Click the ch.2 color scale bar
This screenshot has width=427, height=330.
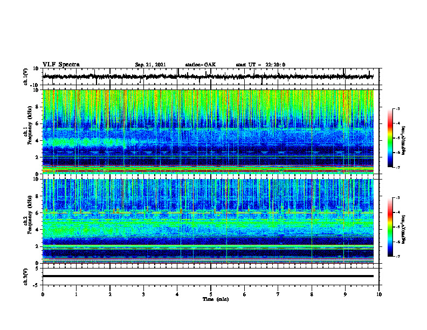click(x=390, y=227)
